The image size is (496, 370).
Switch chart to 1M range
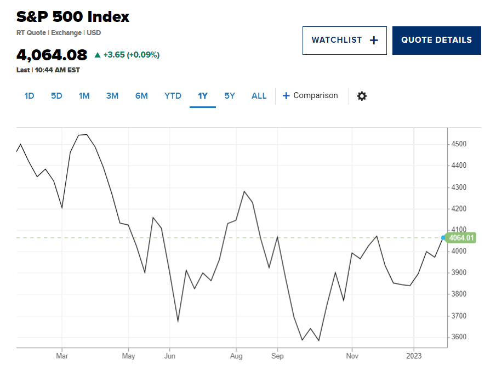(x=84, y=96)
